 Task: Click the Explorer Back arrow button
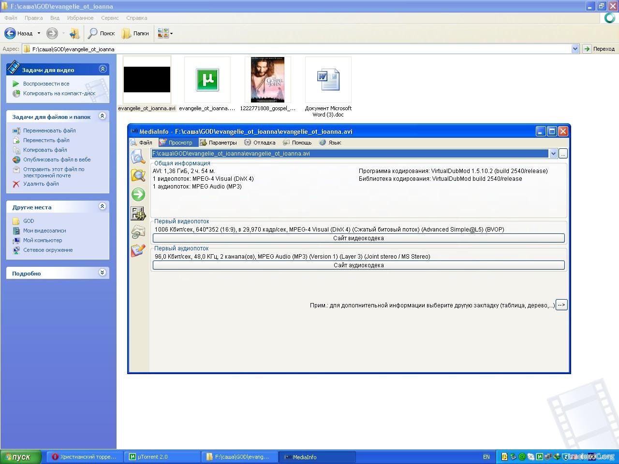coord(10,33)
